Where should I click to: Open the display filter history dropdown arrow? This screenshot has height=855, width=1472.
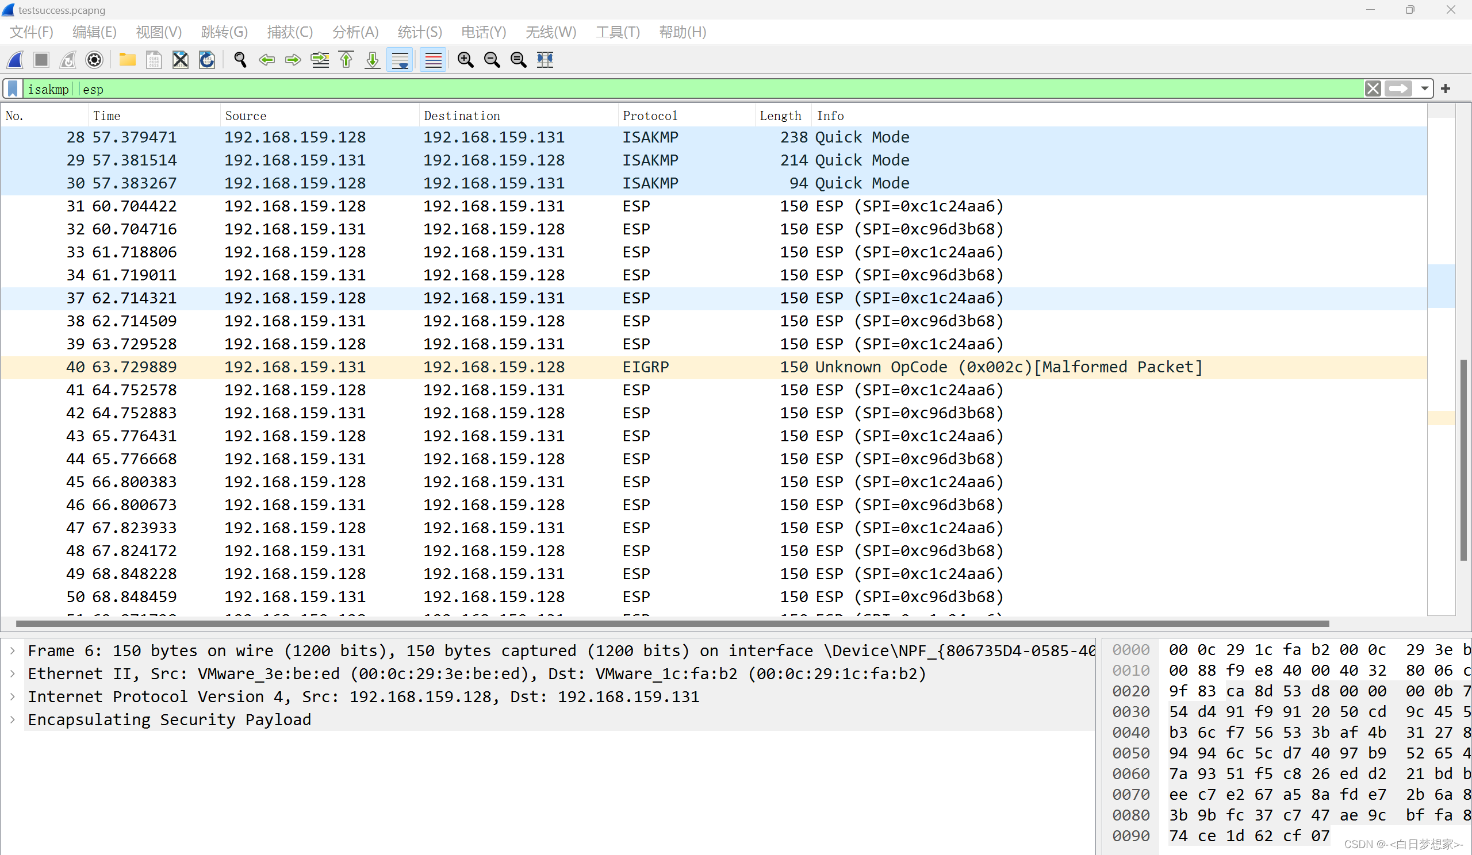point(1425,88)
